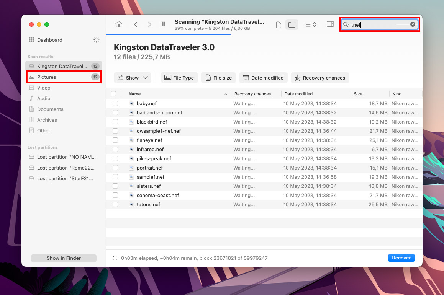The width and height of the screenshot is (444, 295).
Task: Open the list sorting options icon
Action: click(x=310, y=24)
